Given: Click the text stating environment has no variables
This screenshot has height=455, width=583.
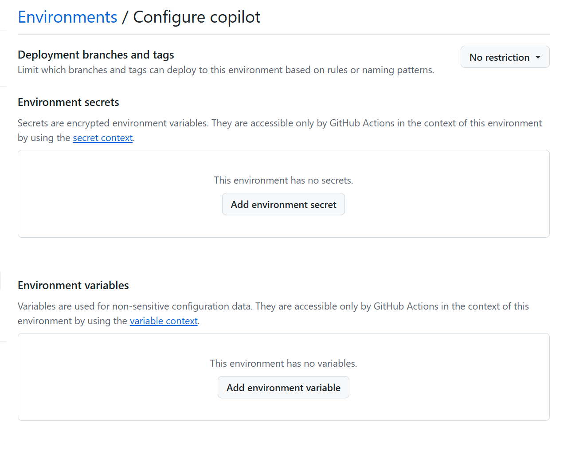Looking at the screenshot, I should [x=283, y=363].
